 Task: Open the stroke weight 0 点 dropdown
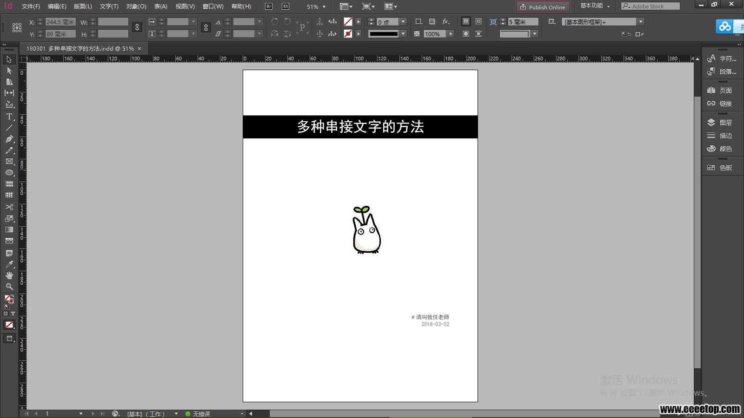tap(403, 22)
